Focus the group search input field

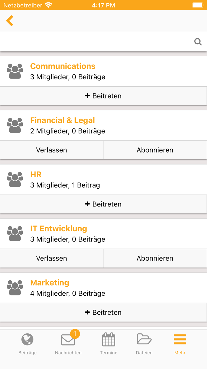click(95, 42)
